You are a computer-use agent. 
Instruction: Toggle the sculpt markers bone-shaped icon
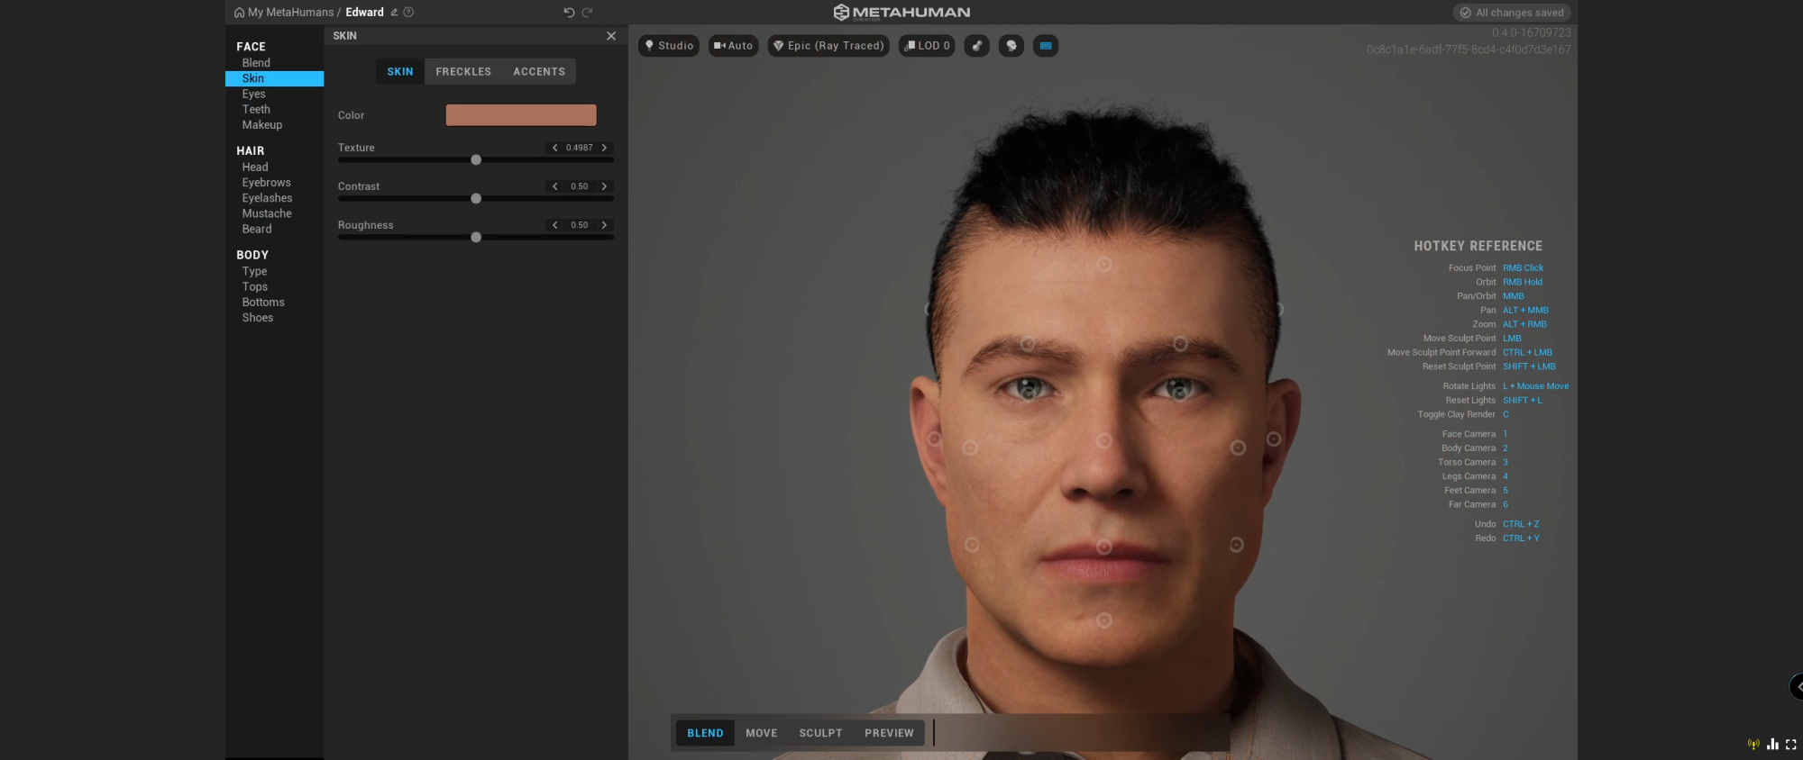pyautogui.click(x=977, y=46)
